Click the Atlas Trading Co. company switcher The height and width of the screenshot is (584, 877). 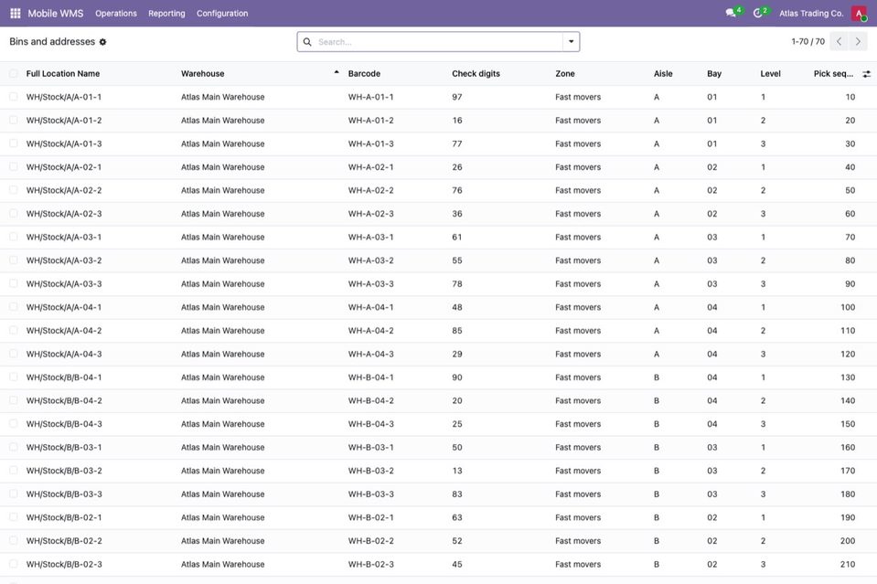click(x=811, y=13)
